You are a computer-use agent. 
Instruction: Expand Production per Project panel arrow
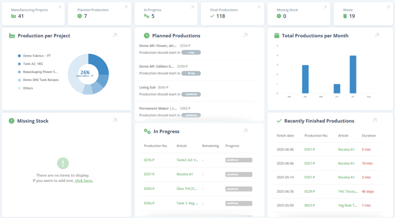(x=115, y=35)
